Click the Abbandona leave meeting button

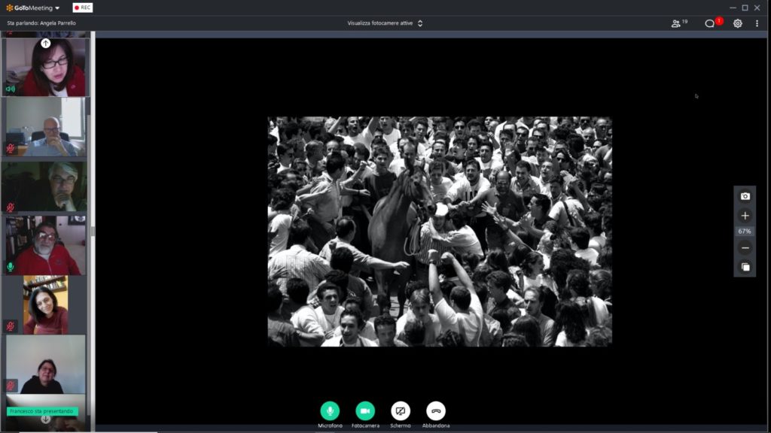click(x=436, y=411)
